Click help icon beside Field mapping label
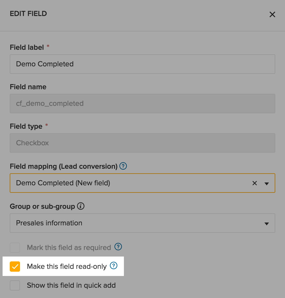The image size is (285, 298). click(123, 166)
